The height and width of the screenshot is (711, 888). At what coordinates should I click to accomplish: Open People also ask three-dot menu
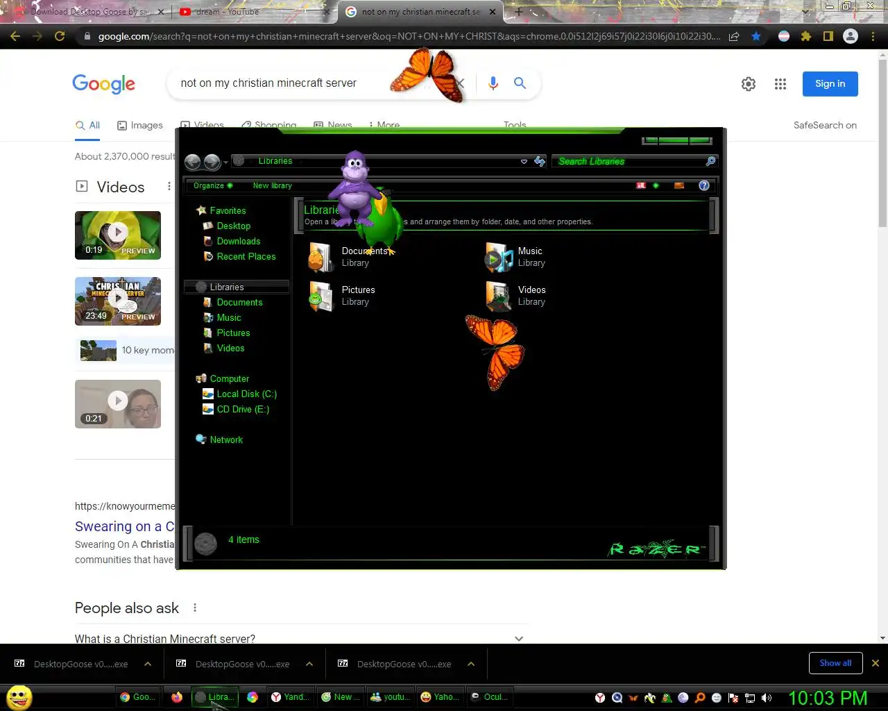(195, 608)
